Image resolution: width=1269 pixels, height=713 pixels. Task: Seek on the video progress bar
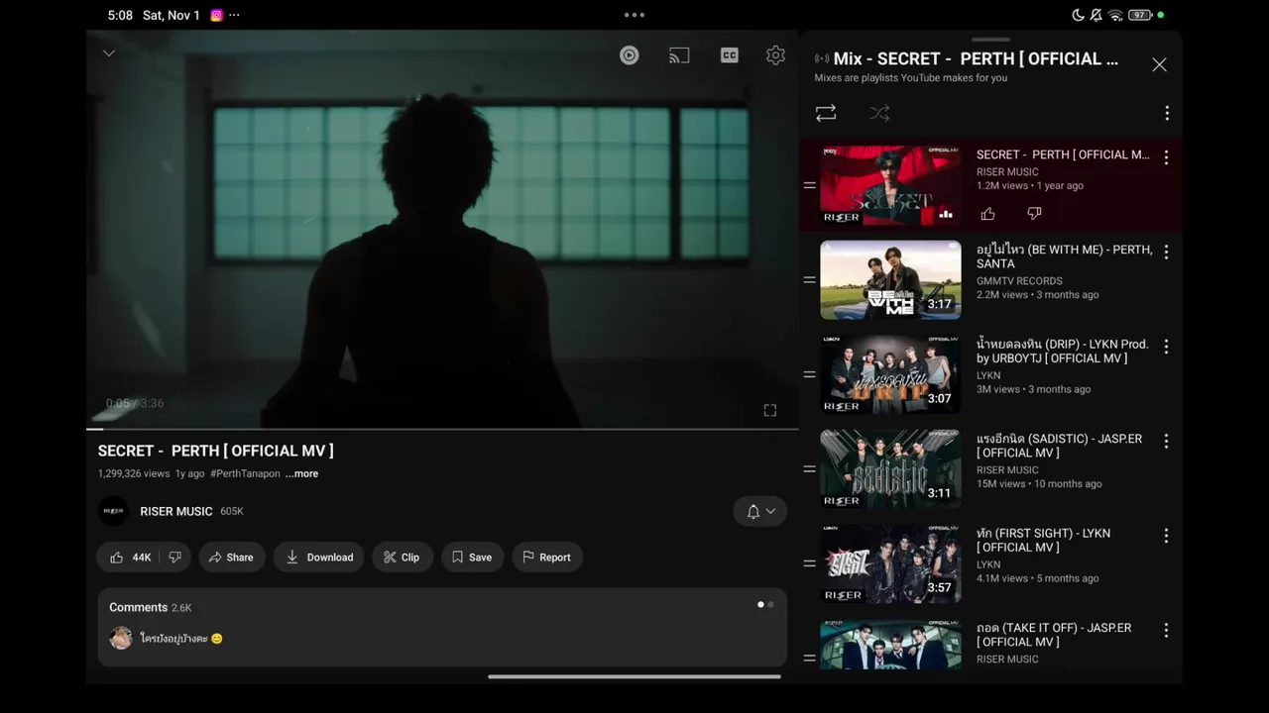442,429
